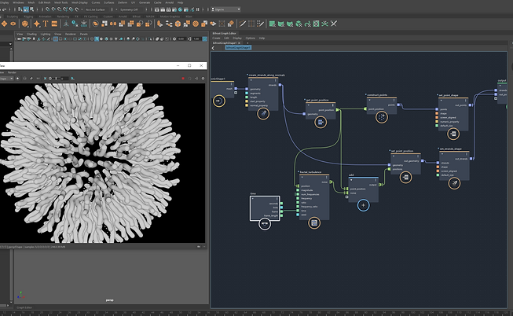513x316 pixels.
Task: Open the Deform menu
Action: (x=123, y=2)
